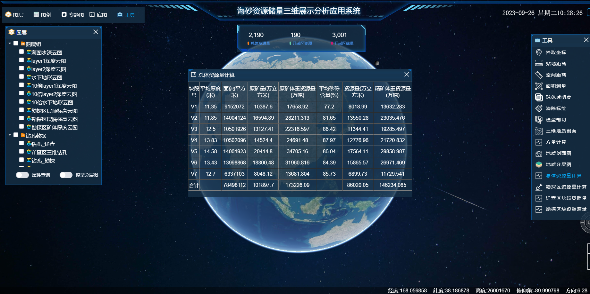Image resolution: width=590 pixels, height=294 pixels.
Task: Collapse the 钻孔数据 tree group
Action: [10, 135]
